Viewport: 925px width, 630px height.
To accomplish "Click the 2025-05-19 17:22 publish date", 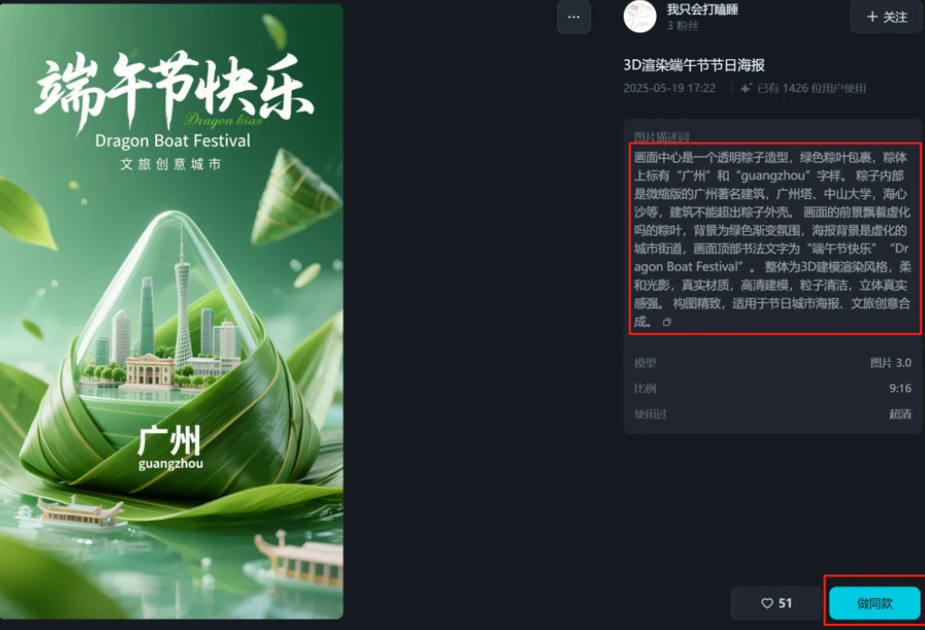I will (x=670, y=89).
